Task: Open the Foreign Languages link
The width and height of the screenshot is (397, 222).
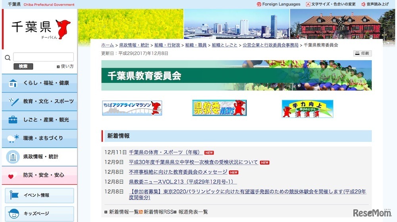Action: [x=281, y=4]
